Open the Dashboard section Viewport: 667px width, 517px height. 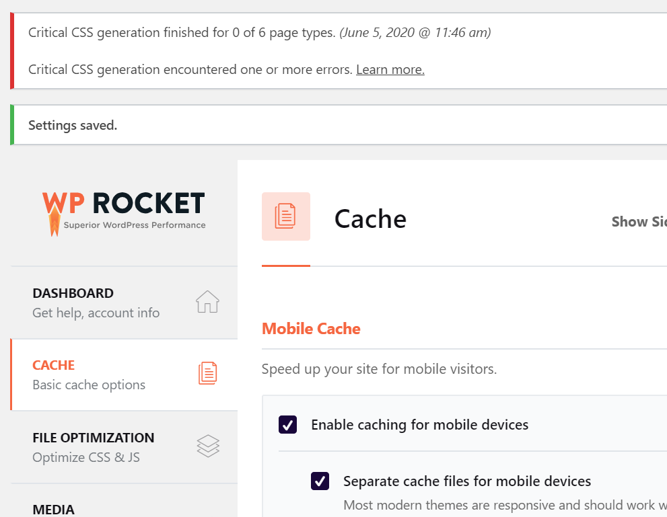(73, 293)
